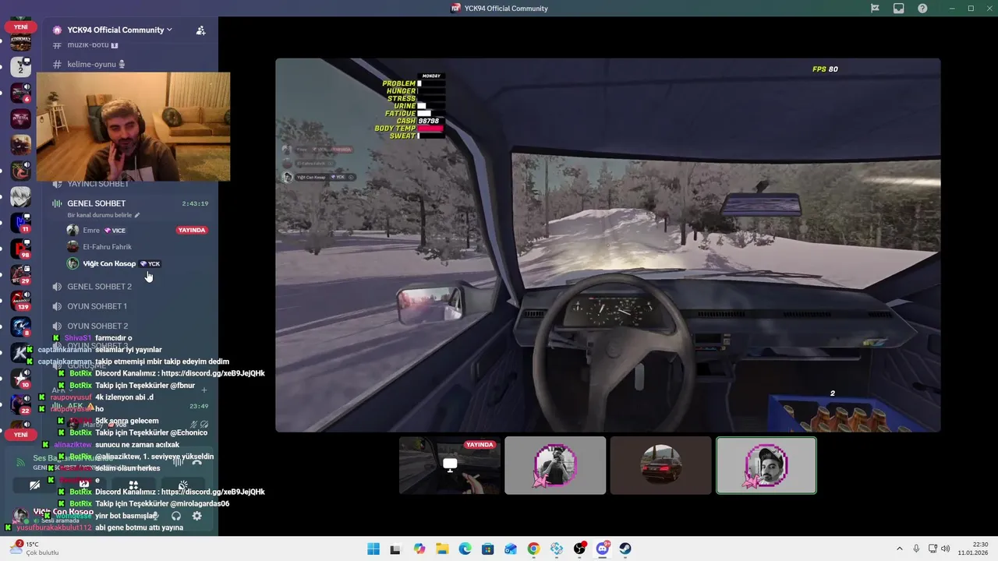998x561 pixels.
Task: Click the top YENI new mentions pill
Action: tap(21, 26)
